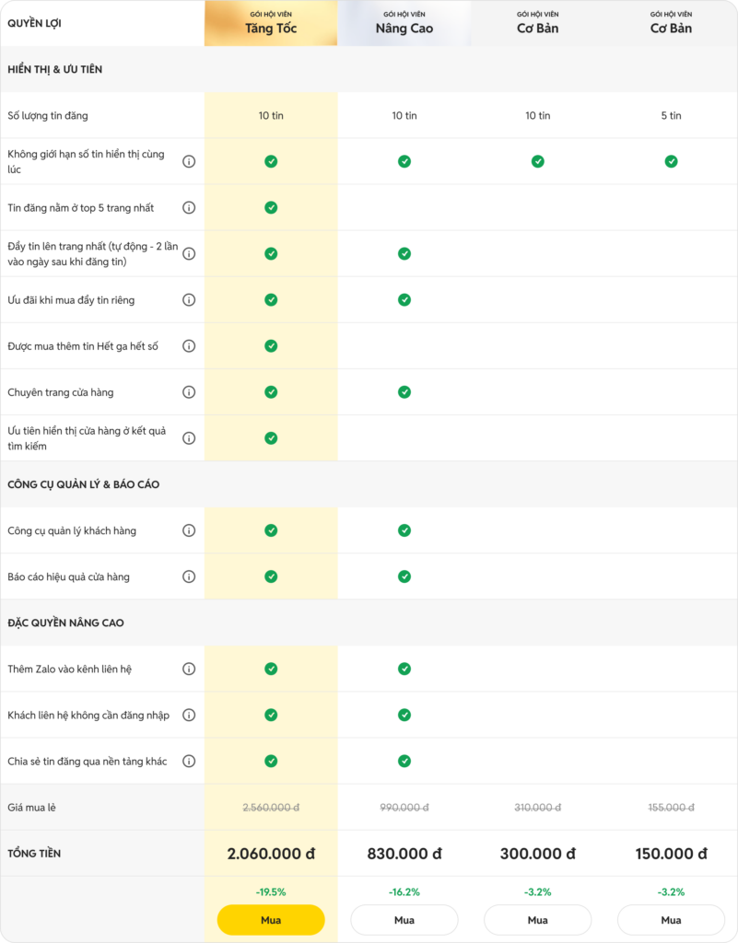Click 'Mua' for the 150.000 đ package
This screenshot has width=738, height=943.
[x=671, y=920]
